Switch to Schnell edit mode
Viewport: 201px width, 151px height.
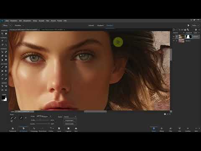point(91,25)
